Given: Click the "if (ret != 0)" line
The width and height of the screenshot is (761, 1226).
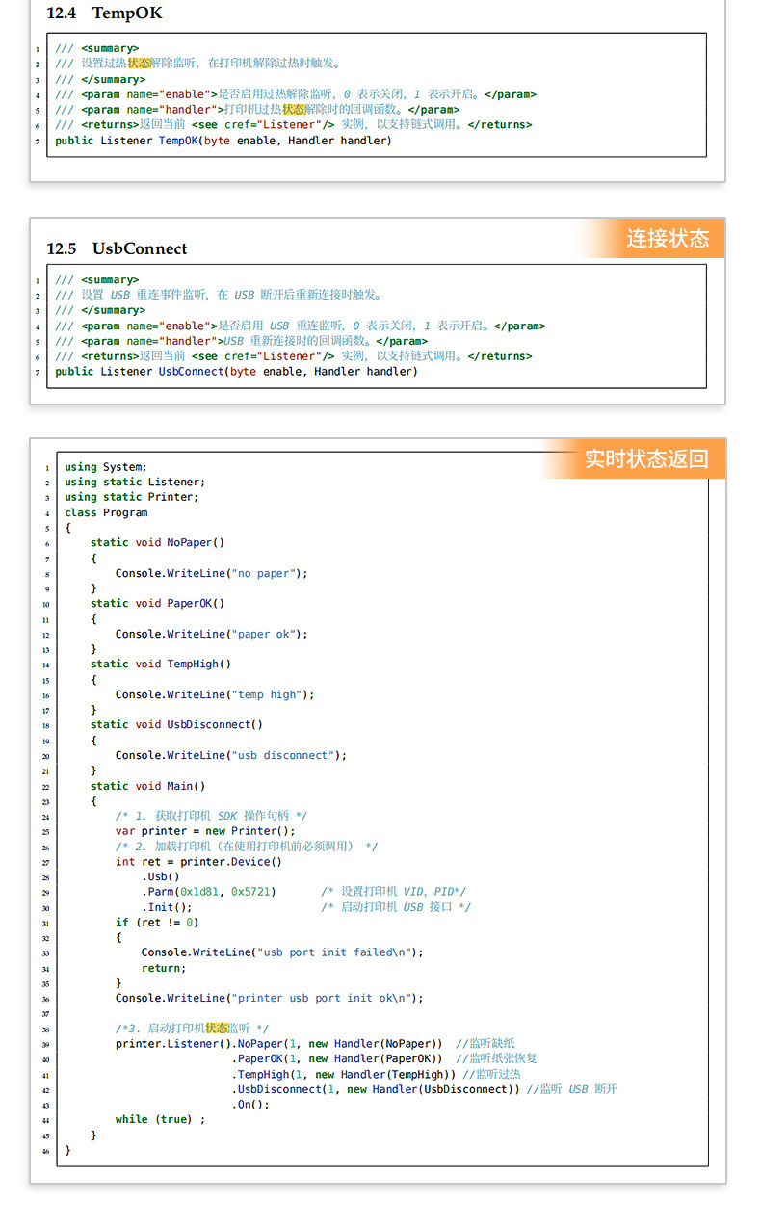Looking at the screenshot, I should [x=158, y=923].
